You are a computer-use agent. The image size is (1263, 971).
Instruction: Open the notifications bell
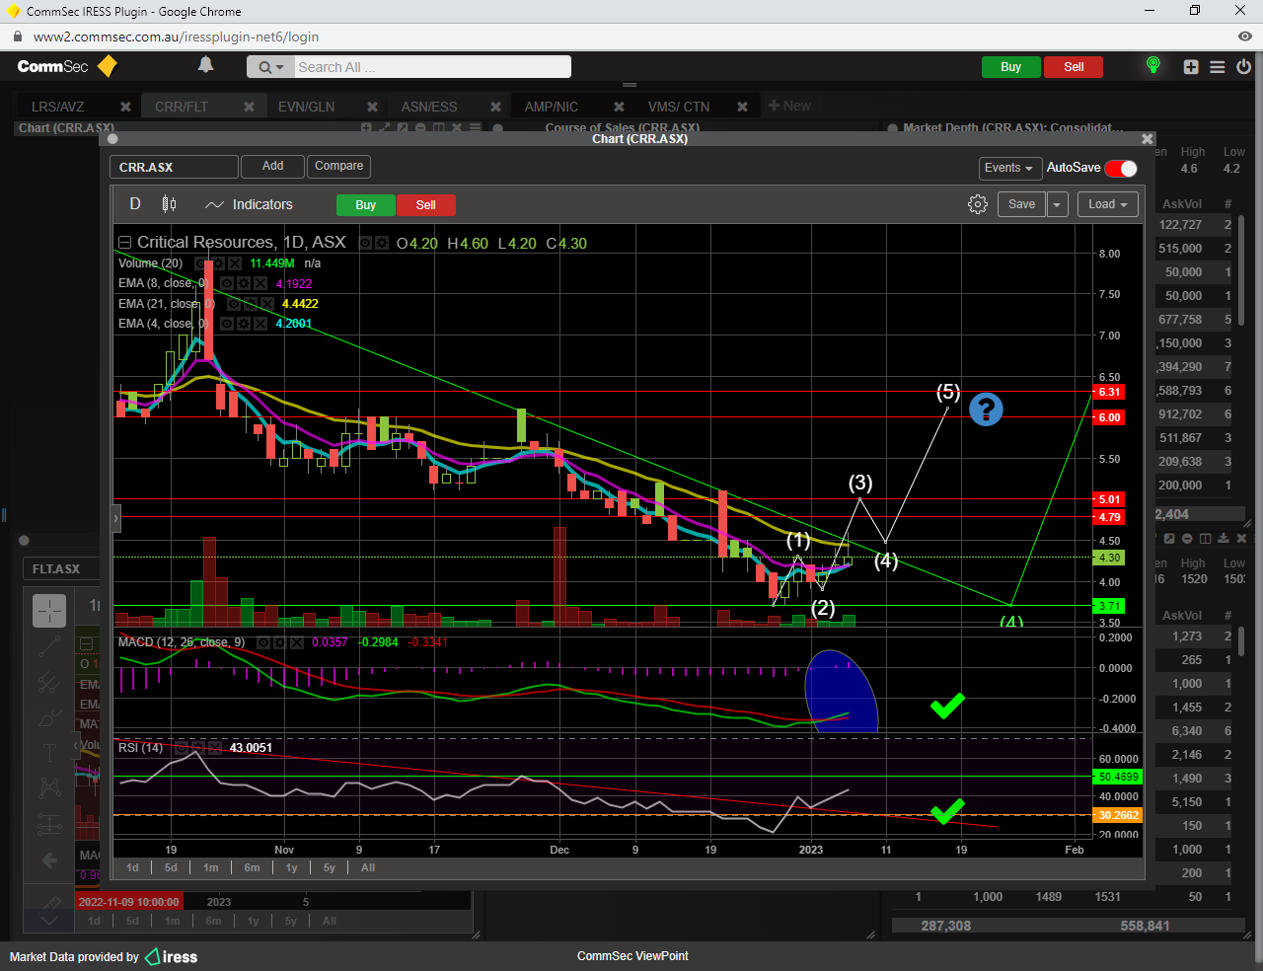205,65
